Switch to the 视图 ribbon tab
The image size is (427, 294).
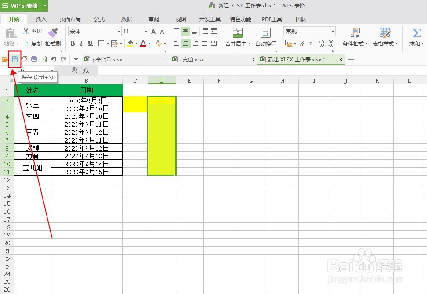tap(181, 19)
